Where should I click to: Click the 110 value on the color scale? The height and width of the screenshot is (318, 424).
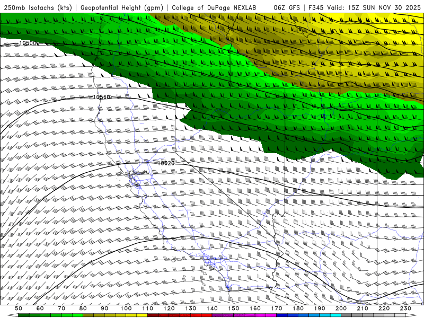pos(147,308)
